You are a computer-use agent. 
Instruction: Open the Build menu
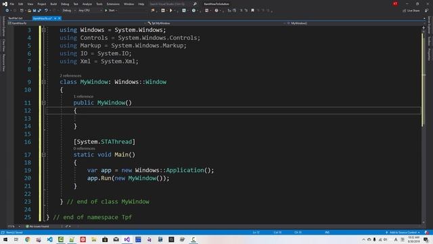click(53, 4)
